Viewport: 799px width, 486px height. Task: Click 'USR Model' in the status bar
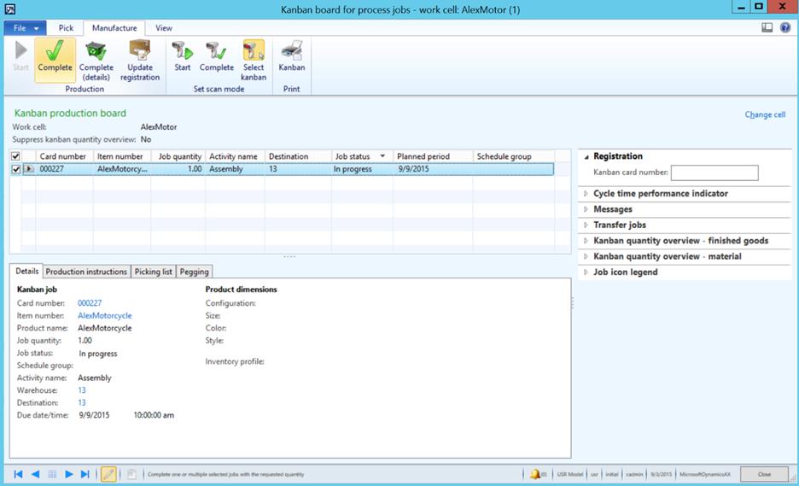coord(569,474)
